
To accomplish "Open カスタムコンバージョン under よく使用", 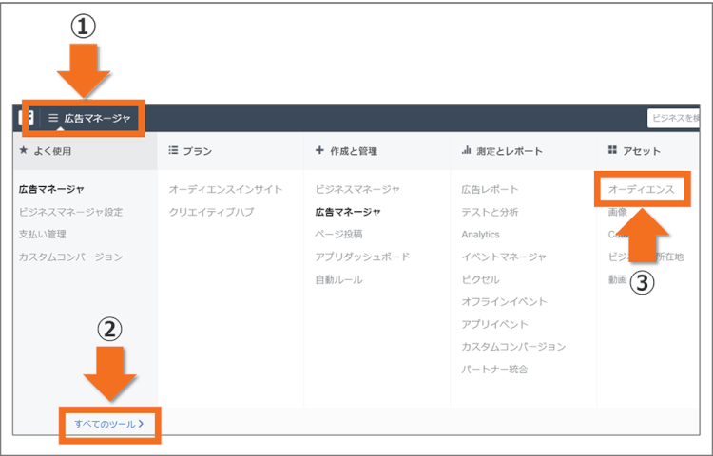I will pos(70,257).
